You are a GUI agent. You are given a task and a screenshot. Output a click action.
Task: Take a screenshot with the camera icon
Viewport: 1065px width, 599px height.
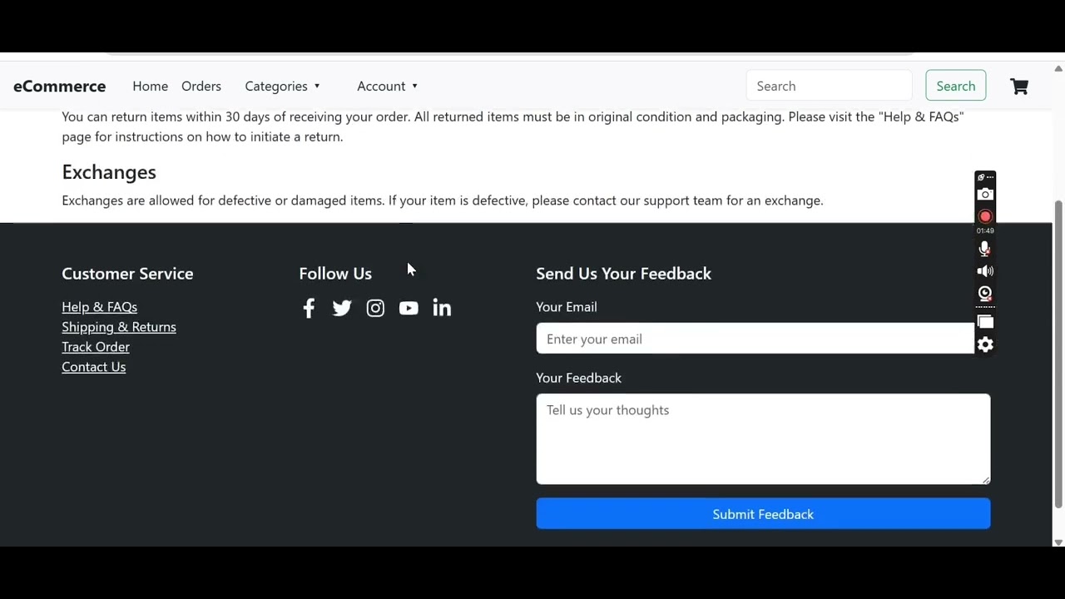[x=985, y=195]
